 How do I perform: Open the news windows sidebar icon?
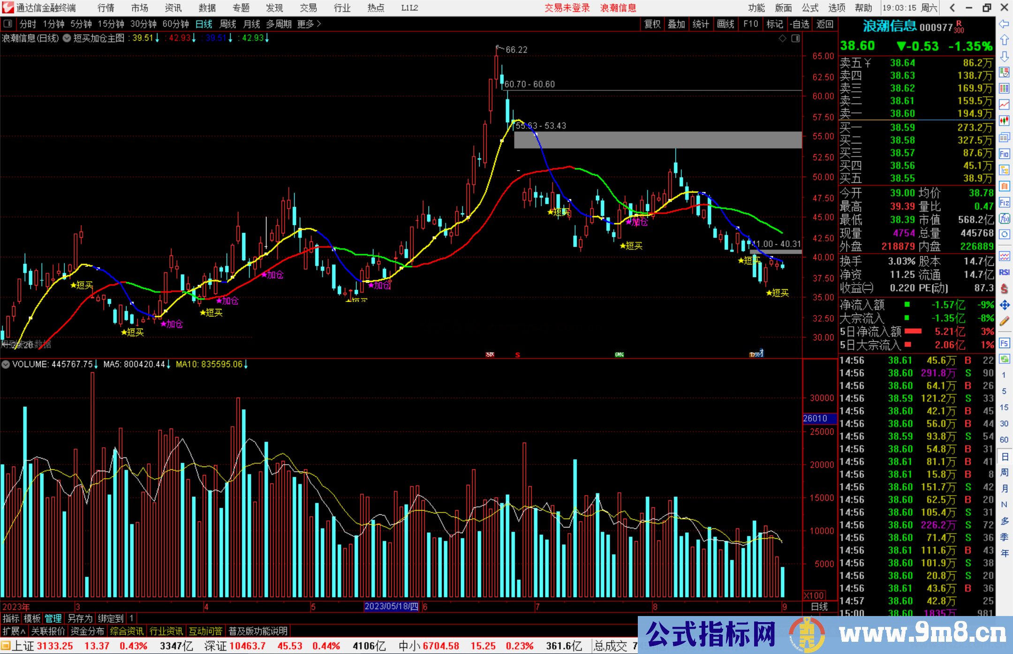point(1004,137)
